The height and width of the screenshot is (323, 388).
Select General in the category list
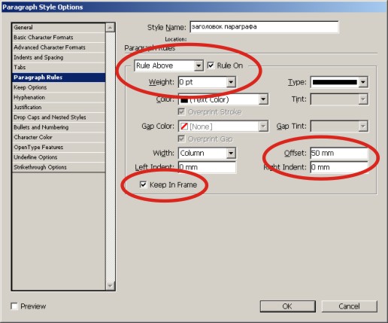click(59, 27)
